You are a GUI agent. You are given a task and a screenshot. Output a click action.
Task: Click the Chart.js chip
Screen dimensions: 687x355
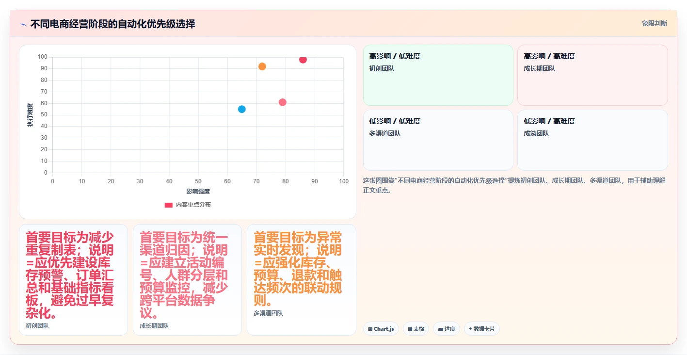[x=381, y=329]
